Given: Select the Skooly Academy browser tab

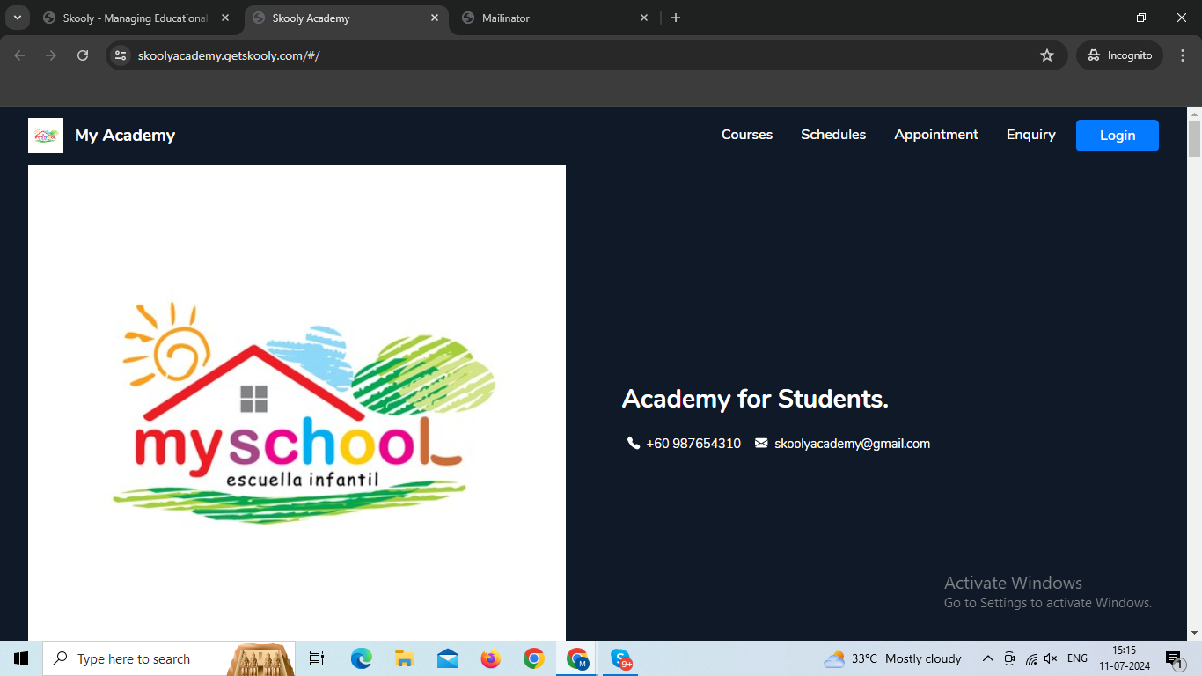Looking at the screenshot, I should coord(345,18).
